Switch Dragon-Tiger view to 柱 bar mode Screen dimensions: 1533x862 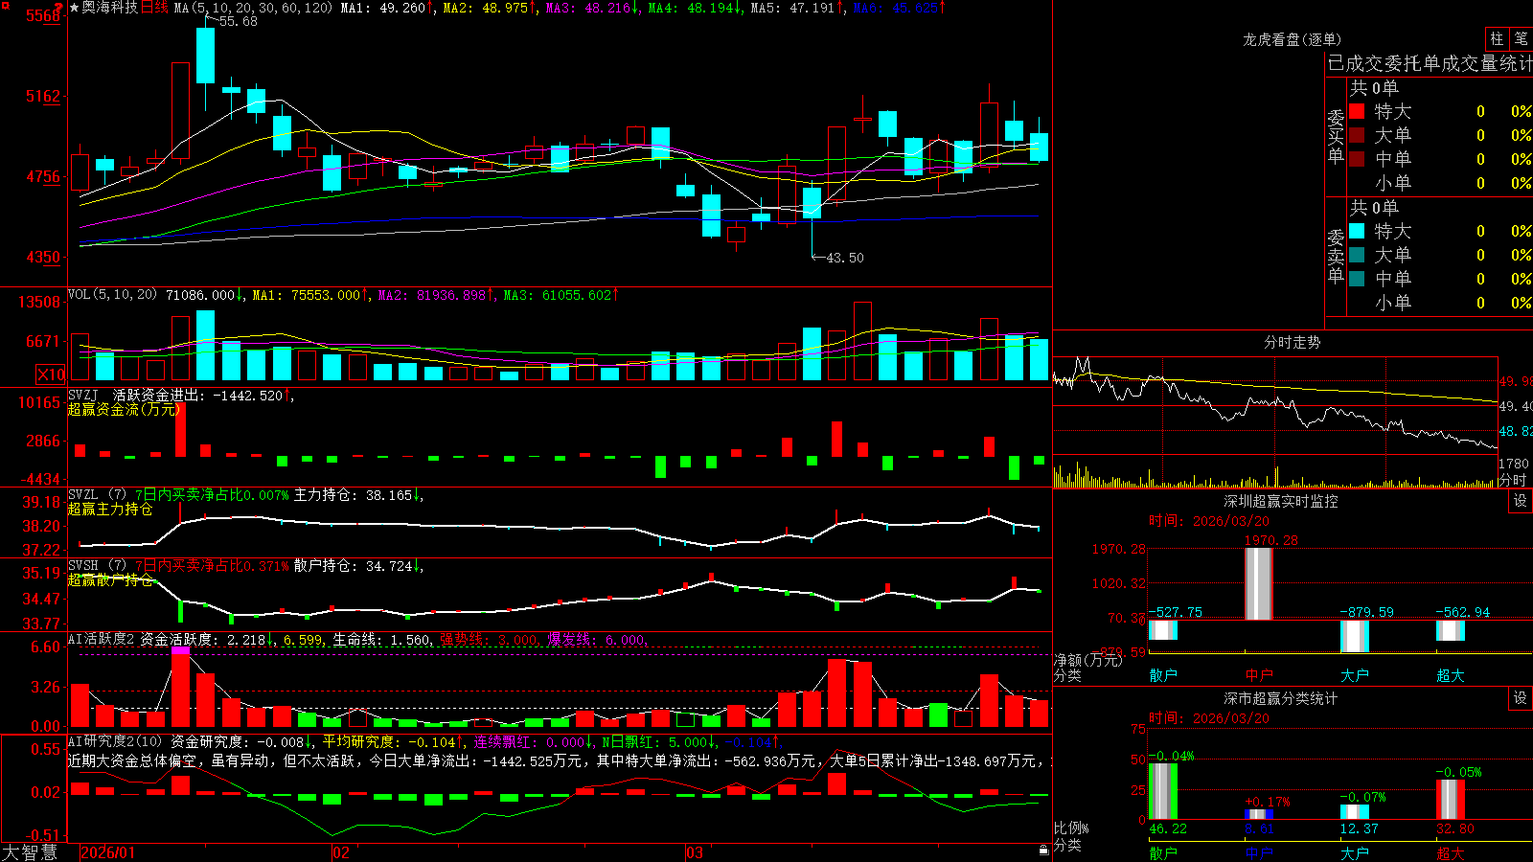(x=1497, y=38)
